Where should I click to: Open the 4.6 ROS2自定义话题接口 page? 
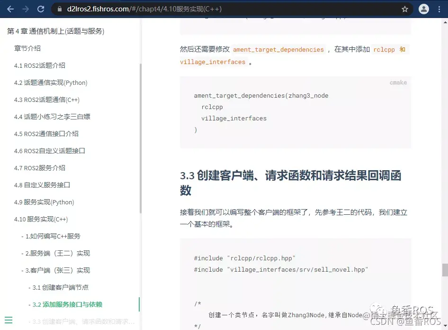(49, 151)
